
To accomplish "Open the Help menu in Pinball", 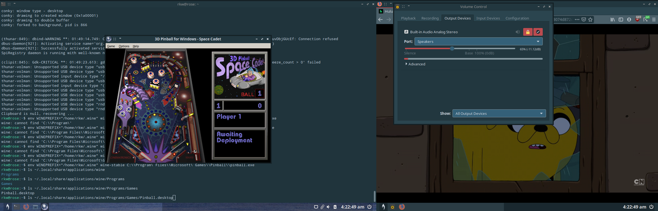I will 136,46.
